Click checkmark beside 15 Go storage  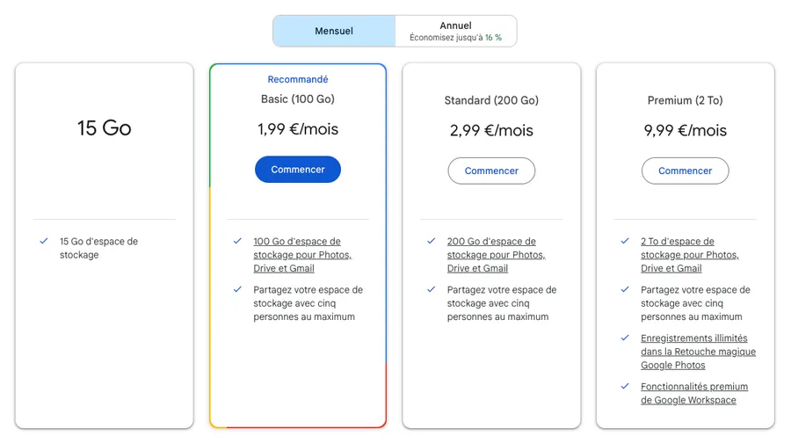coord(44,241)
